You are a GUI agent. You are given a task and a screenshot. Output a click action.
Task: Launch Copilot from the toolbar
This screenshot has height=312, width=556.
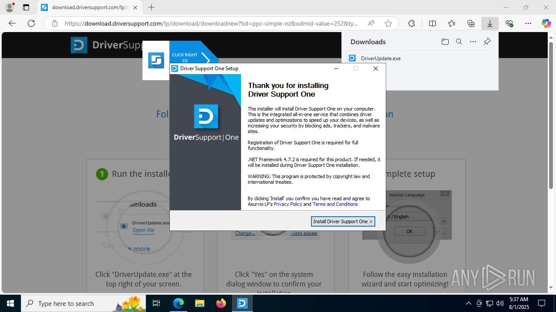546,23
